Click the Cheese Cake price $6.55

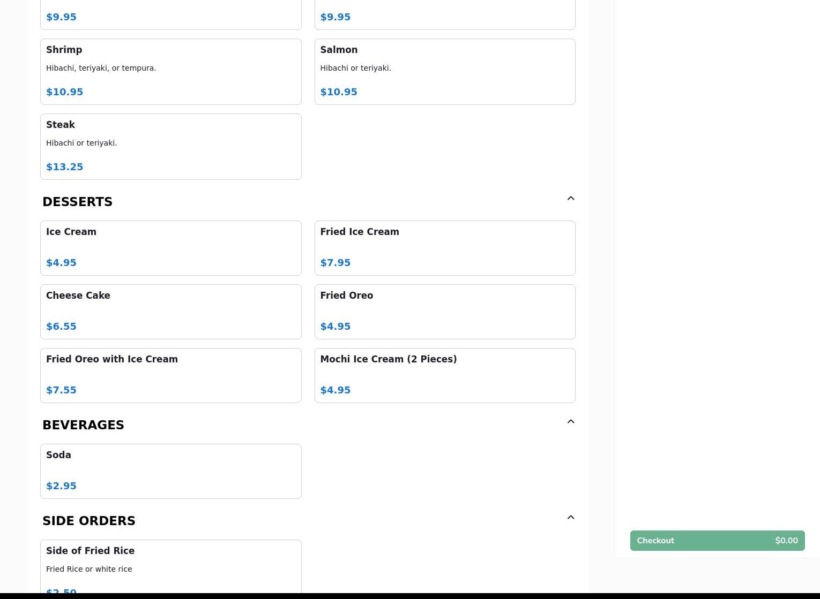(62, 327)
